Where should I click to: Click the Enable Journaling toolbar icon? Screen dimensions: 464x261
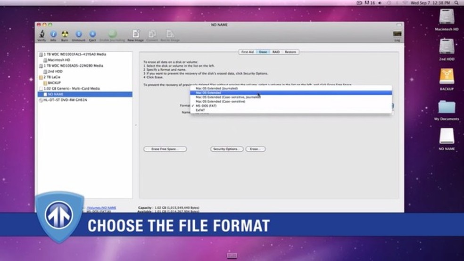[x=112, y=34]
